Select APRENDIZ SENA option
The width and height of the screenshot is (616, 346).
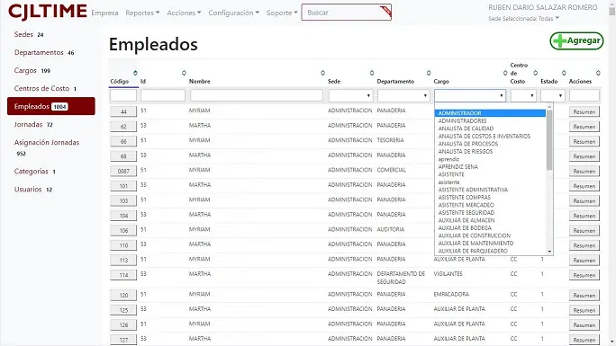coord(490,167)
